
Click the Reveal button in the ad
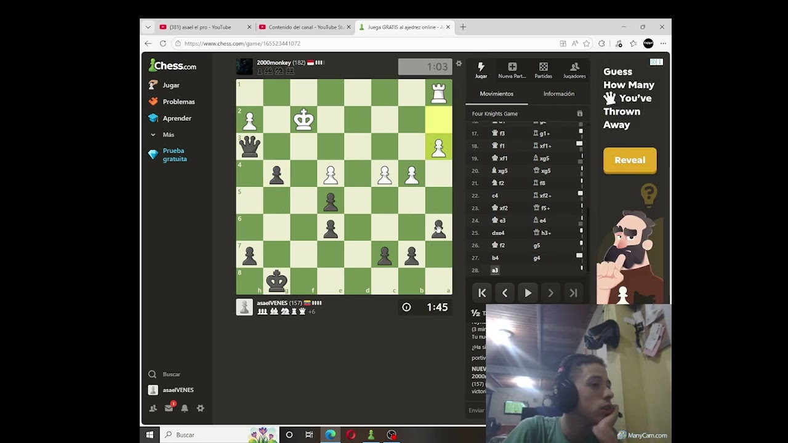(x=630, y=160)
